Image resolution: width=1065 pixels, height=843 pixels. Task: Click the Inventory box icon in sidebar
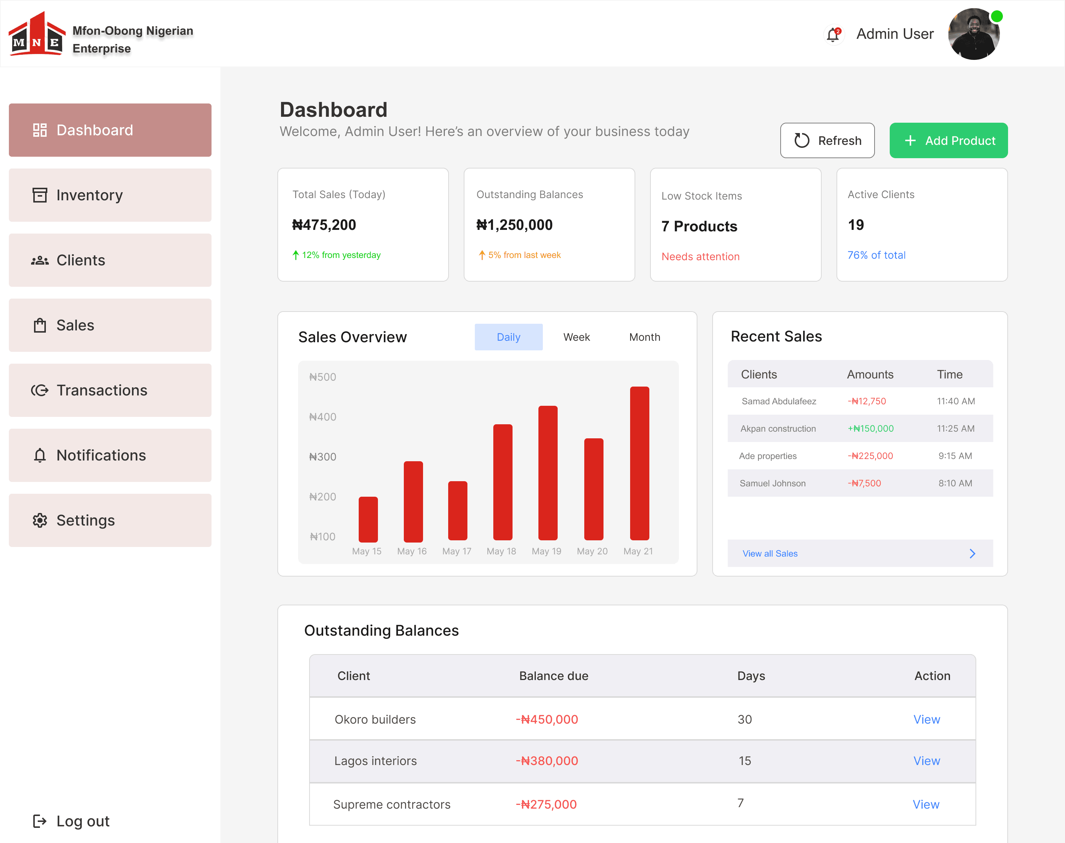[x=40, y=195]
